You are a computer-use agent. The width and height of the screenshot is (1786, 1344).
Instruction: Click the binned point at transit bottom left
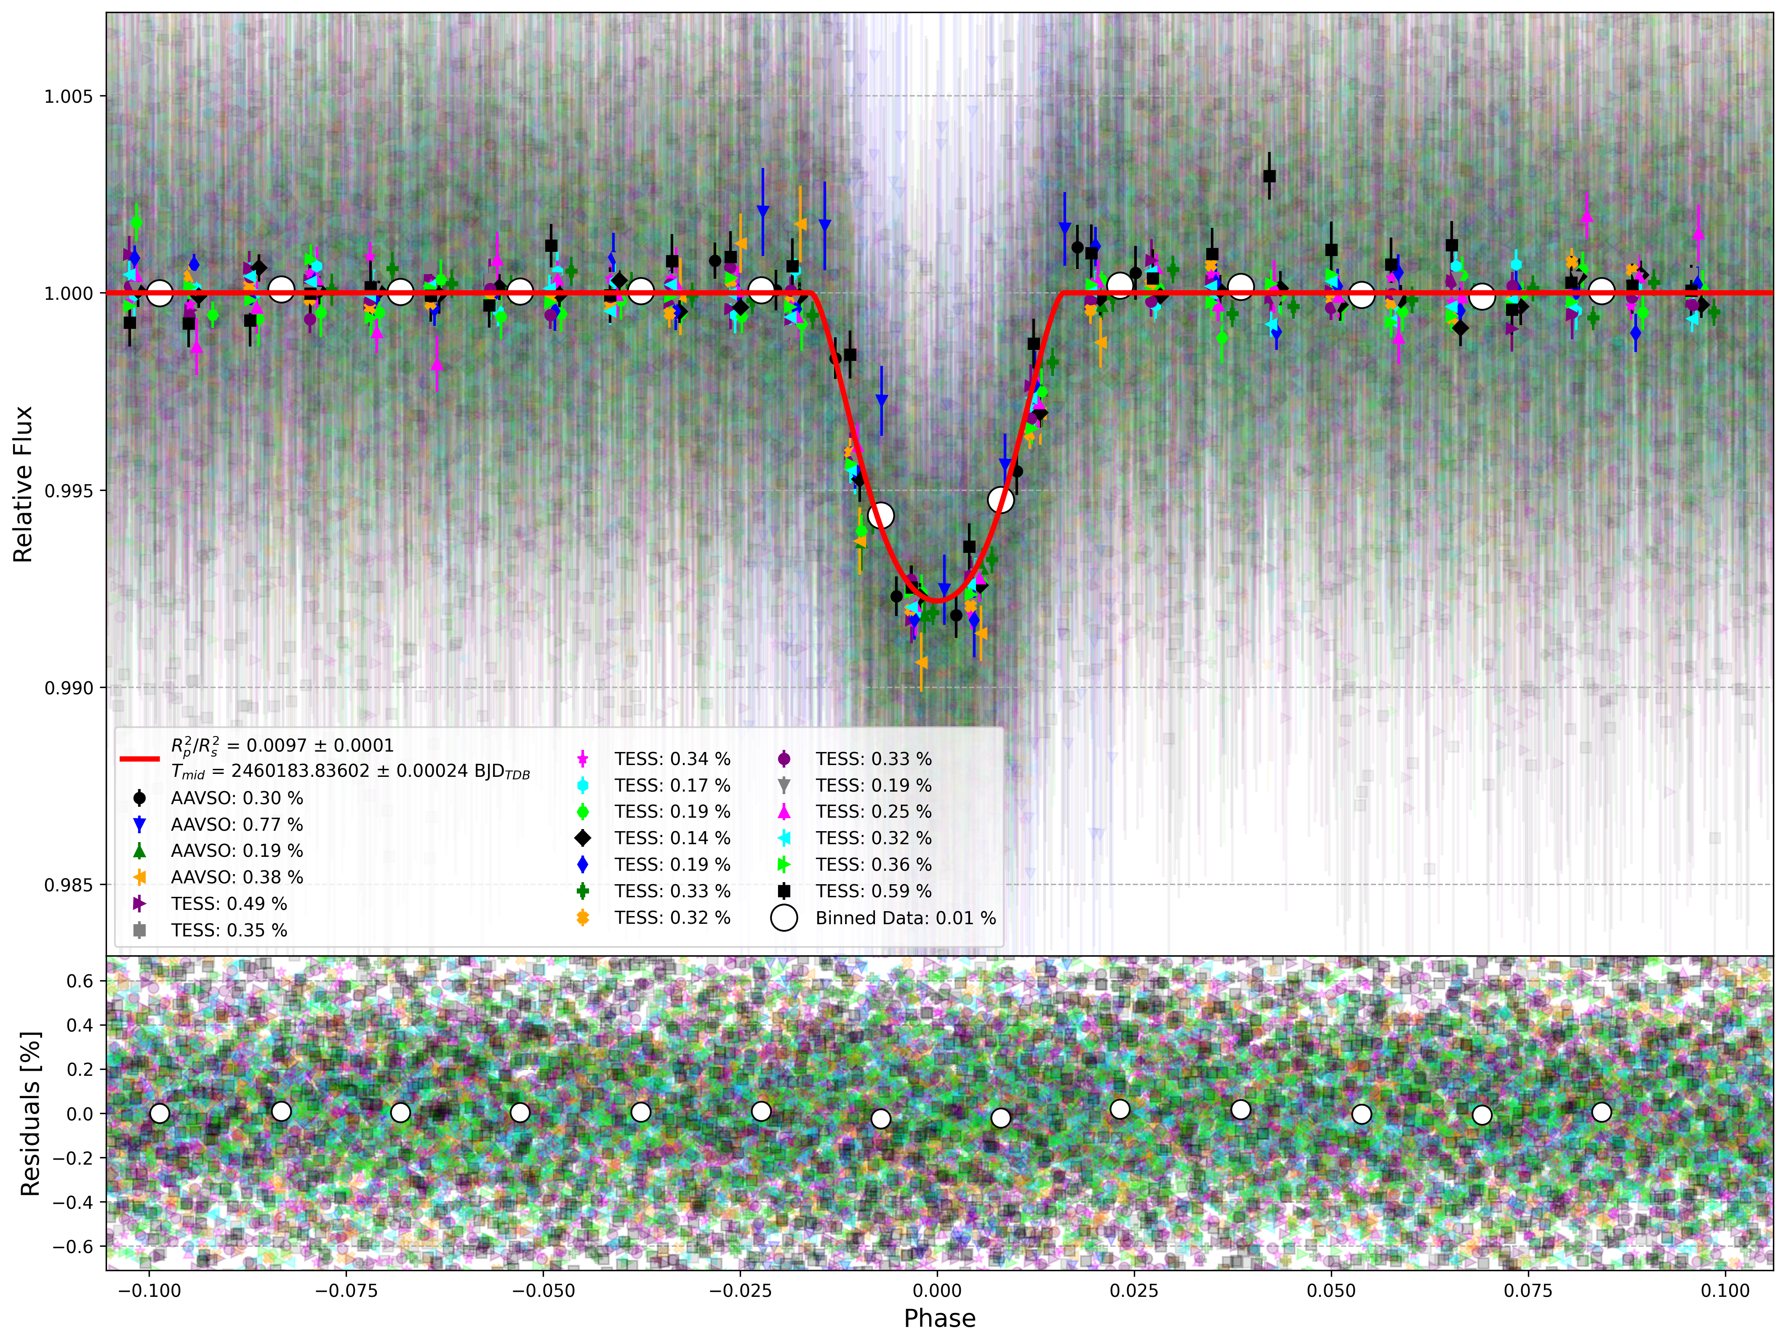coord(881,515)
